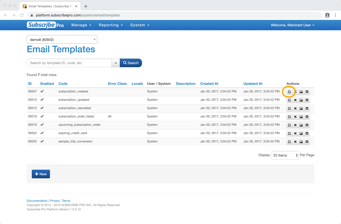Expand the search options caret
The height and width of the screenshot is (224, 341).
pyautogui.click(x=116, y=63)
